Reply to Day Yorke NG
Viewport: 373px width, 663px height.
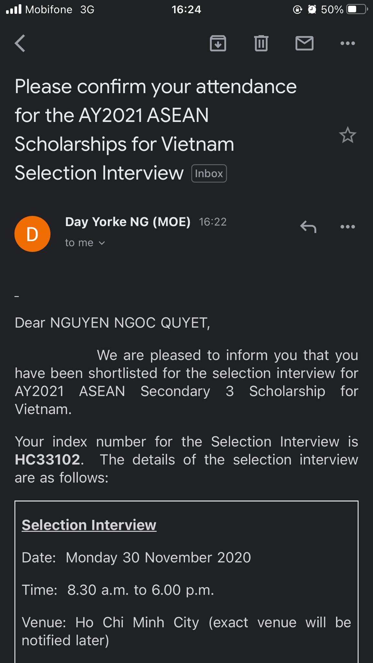(x=308, y=227)
